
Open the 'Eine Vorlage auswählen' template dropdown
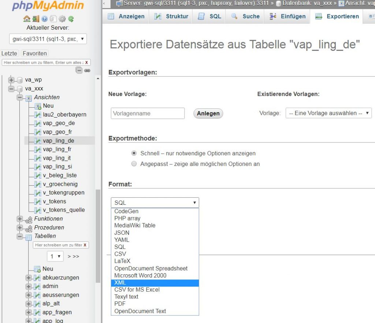[x=328, y=113]
